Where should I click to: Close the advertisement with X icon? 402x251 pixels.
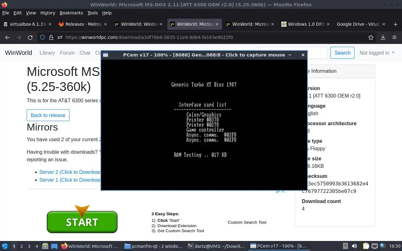click(283, 191)
